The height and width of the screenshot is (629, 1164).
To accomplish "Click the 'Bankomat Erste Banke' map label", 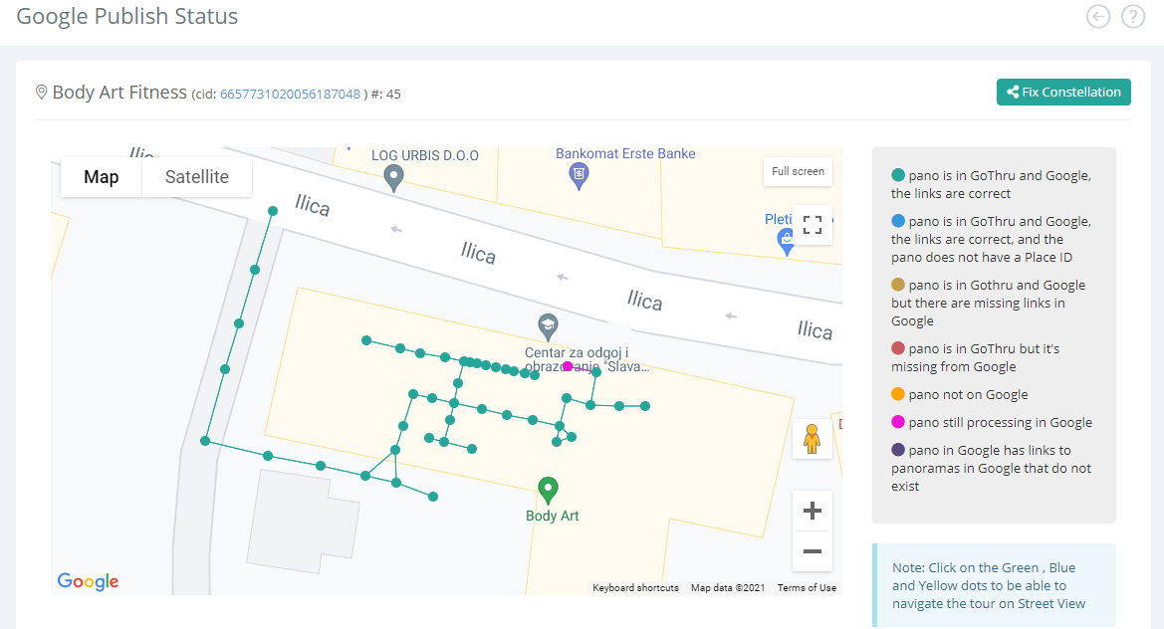I will coord(625,153).
